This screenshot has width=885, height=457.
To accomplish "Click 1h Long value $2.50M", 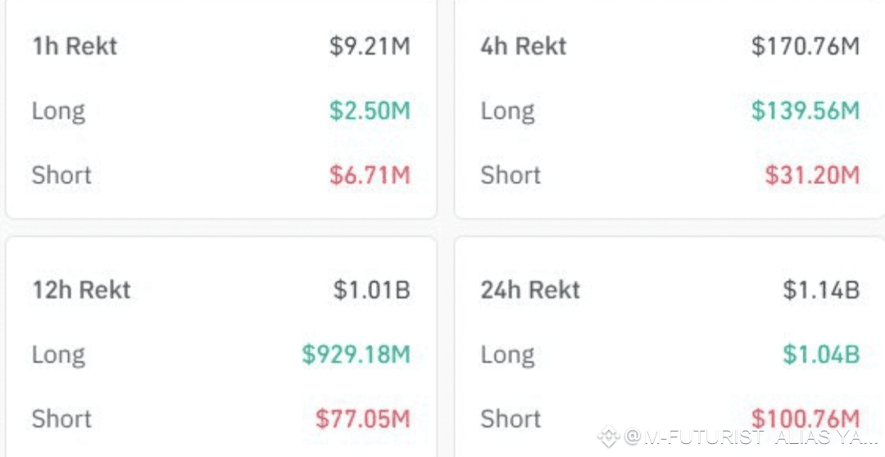I will pos(370,111).
